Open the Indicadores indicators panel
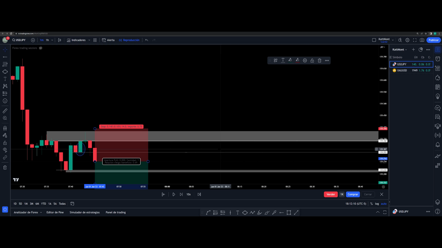Image resolution: width=442 pixels, height=248 pixels. click(76, 40)
